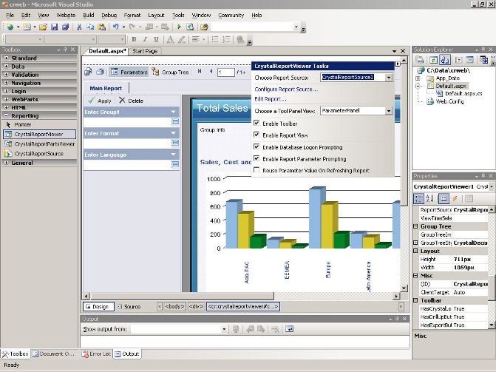Paste using the toolbar Paste icon
496x372 pixels.
coord(101,27)
